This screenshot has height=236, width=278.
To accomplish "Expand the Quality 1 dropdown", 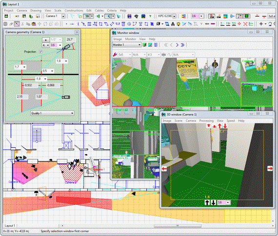I will [x=72, y=113].
